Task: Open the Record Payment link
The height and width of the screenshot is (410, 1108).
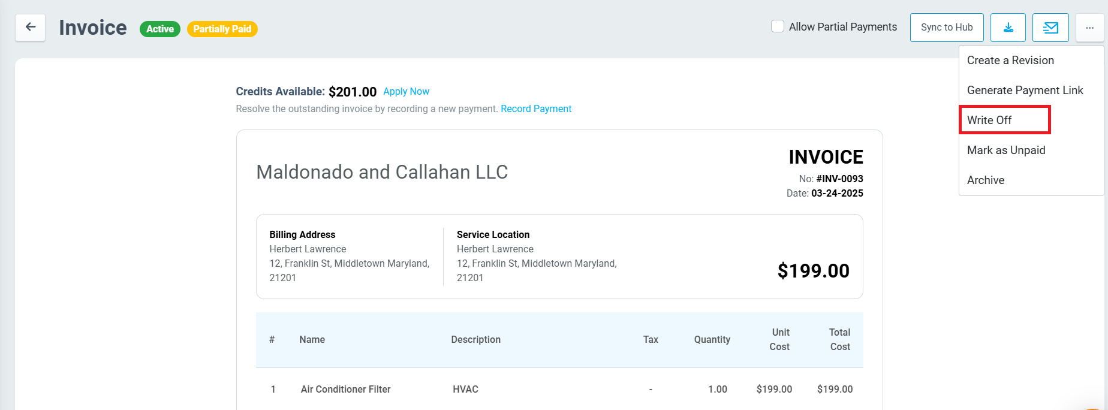Action: [536, 109]
